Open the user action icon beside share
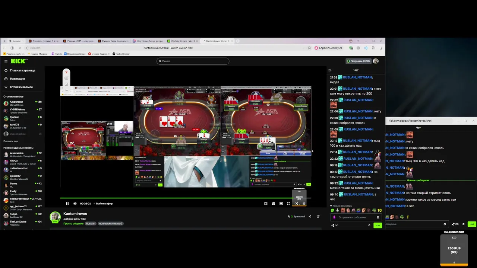Image resolution: width=477 pixels, height=268 pixels. point(318,216)
